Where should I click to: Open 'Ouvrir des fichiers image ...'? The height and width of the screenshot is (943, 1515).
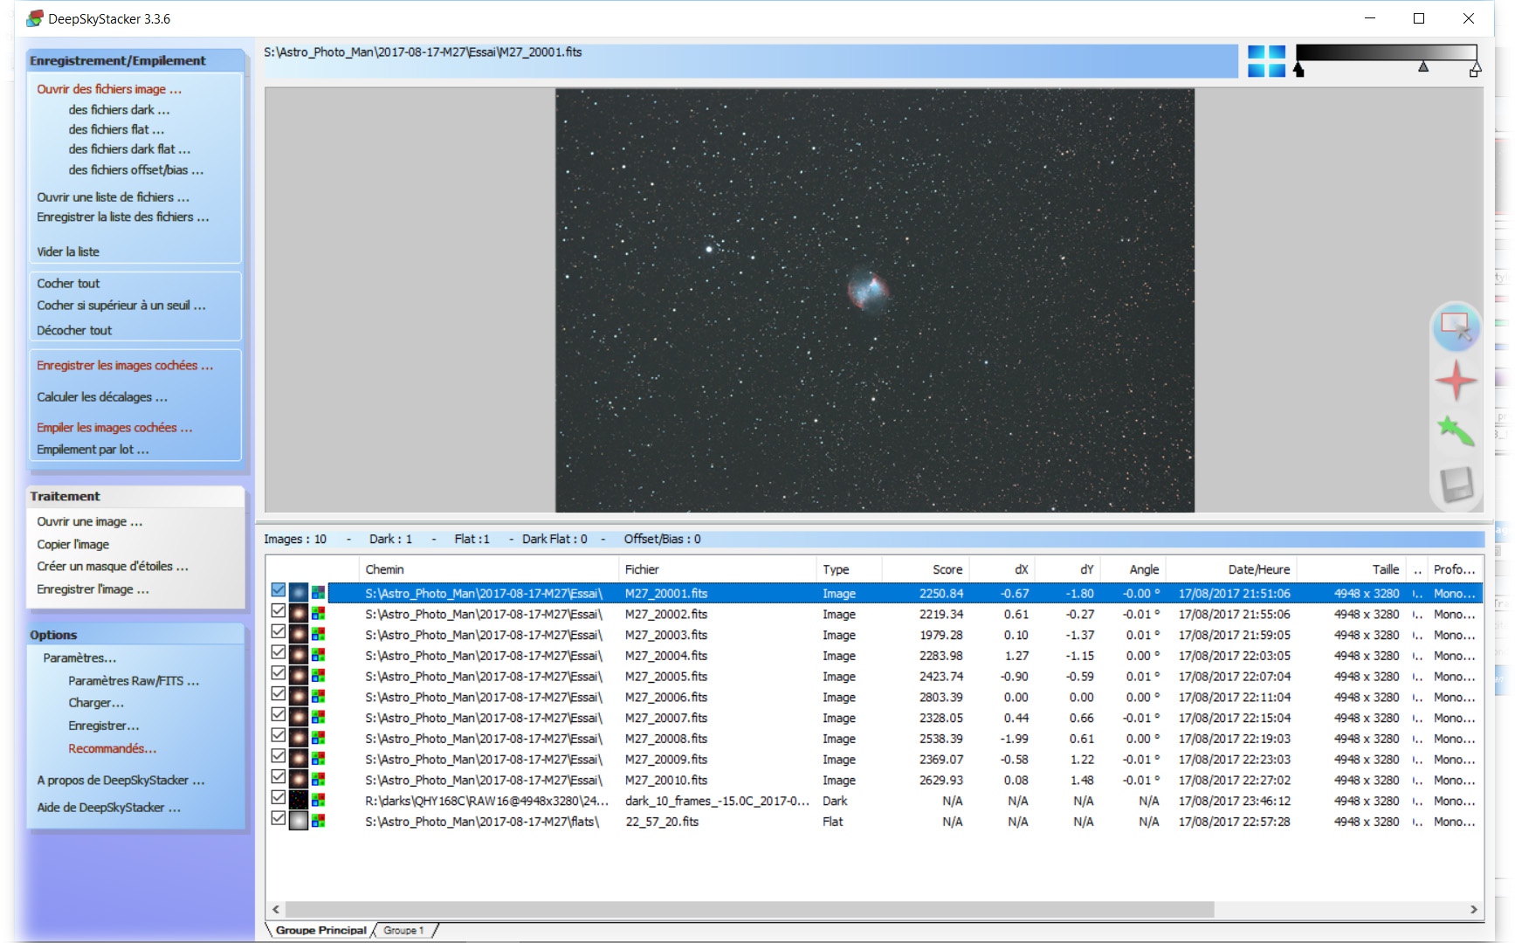click(109, 89)
